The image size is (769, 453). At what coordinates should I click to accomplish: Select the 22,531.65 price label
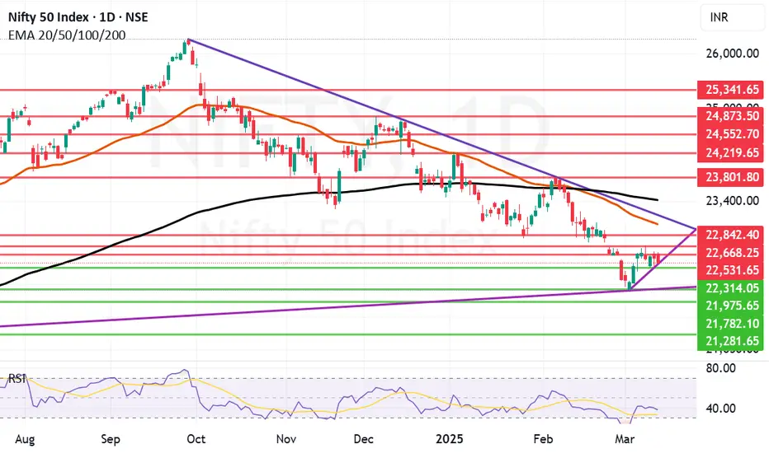tap(730, 270)
